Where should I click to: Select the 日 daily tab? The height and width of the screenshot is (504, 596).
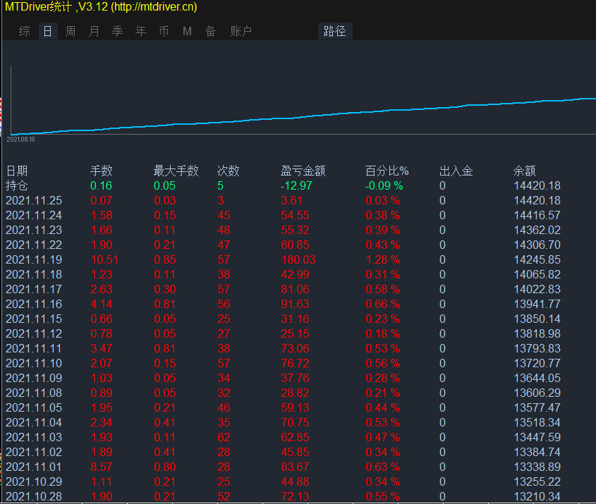click(48, 31)
